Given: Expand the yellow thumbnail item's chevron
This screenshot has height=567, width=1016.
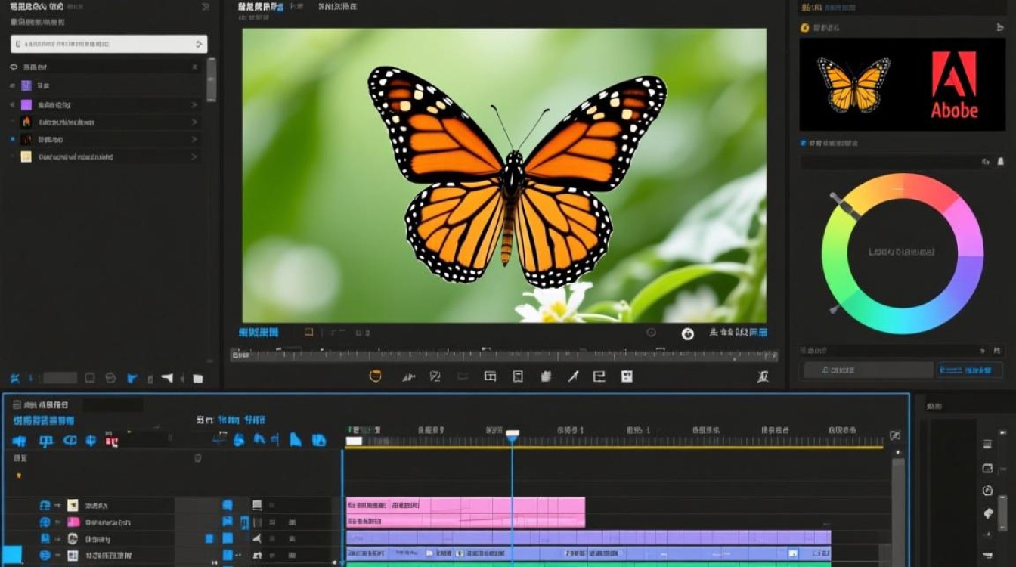Looking at the screenshot, I should [x=194, y=157].
